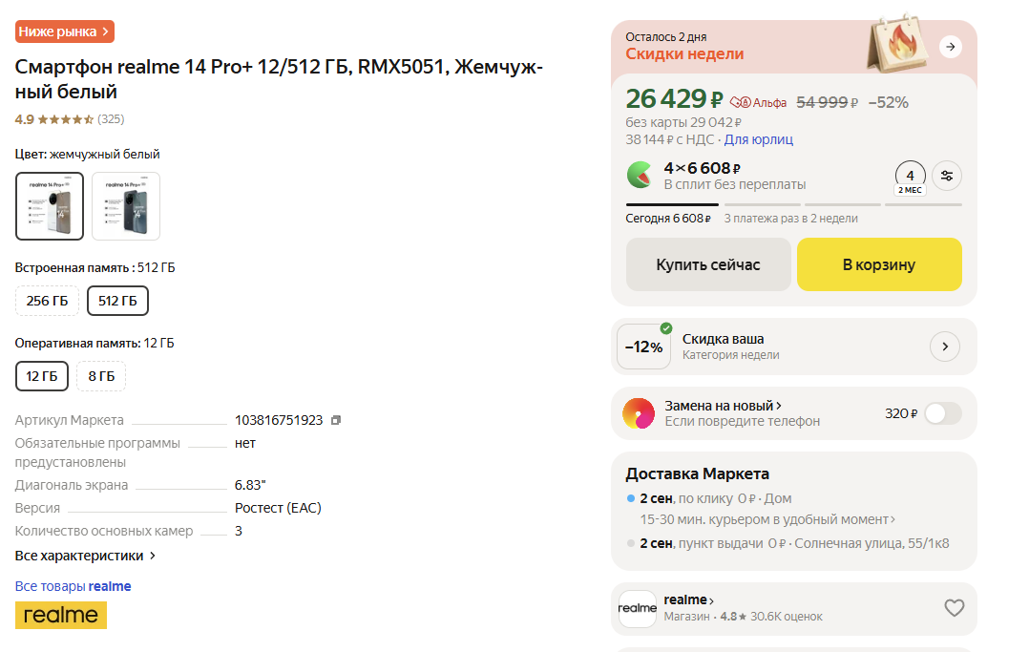Change the 4-payment 2 МЕС split term
Screen dimensions: 1029x652
[911, 178]
